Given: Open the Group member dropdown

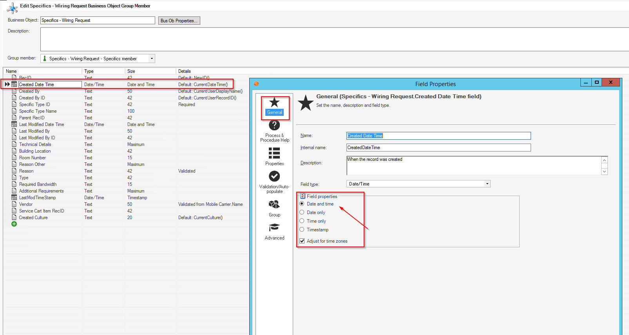Looking at the screenshot, I should 152,59.
